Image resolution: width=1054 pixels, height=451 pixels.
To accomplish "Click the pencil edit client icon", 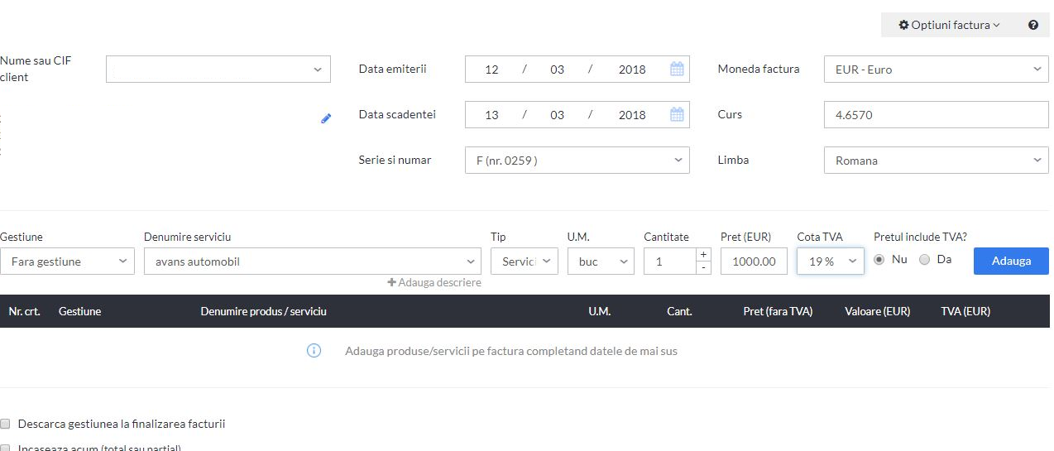I will pos(326,118).
